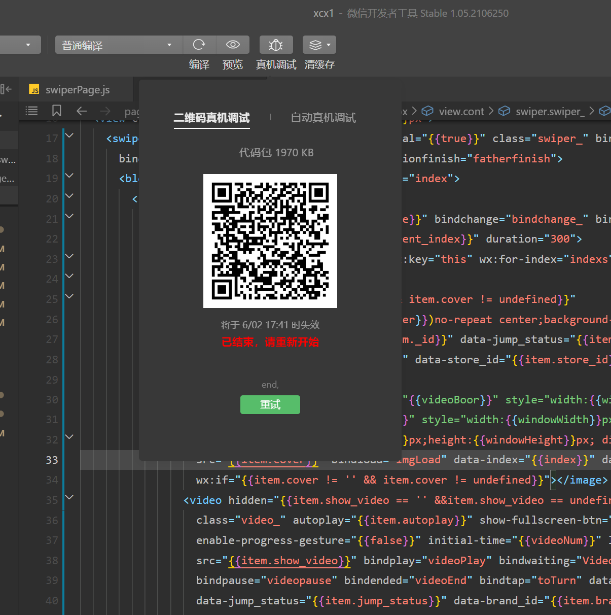This screenshot has width=611, height=615.
Task: Click the JS file icon on swiperPage.js tab
Action: coord(34,90)
